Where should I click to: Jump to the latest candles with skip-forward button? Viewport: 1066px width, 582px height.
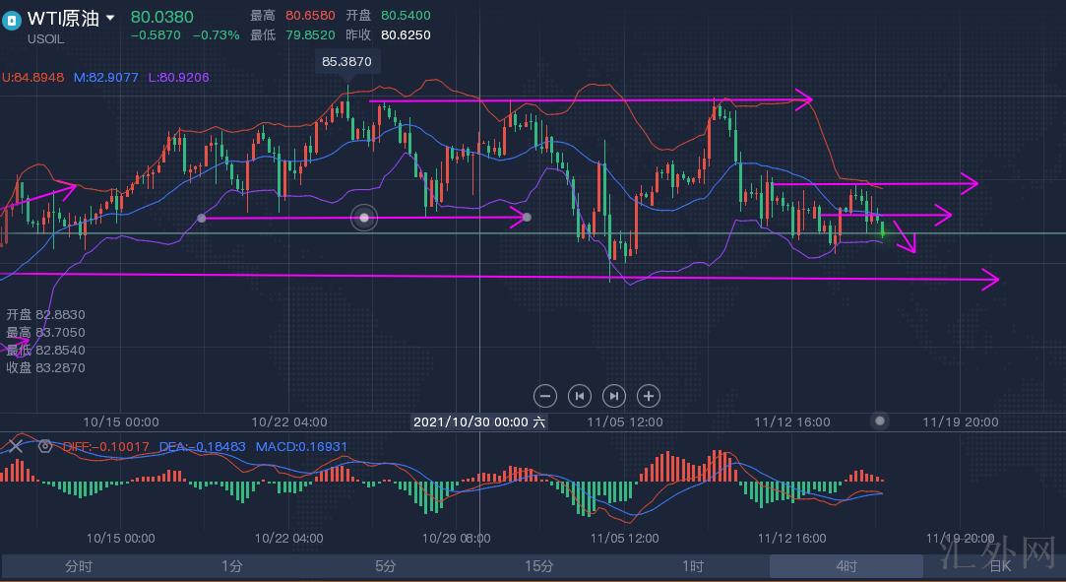click(613, 396)
